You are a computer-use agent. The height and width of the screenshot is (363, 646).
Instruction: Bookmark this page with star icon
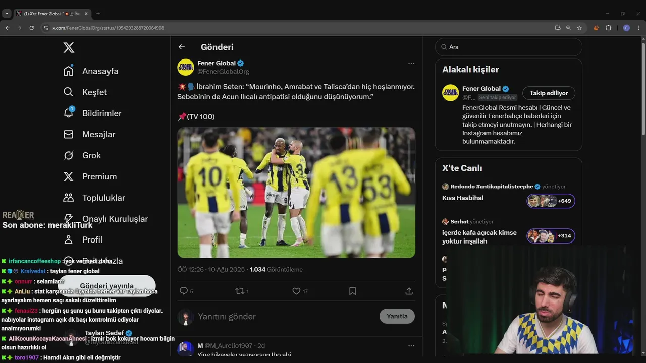[x=579, y=28]
